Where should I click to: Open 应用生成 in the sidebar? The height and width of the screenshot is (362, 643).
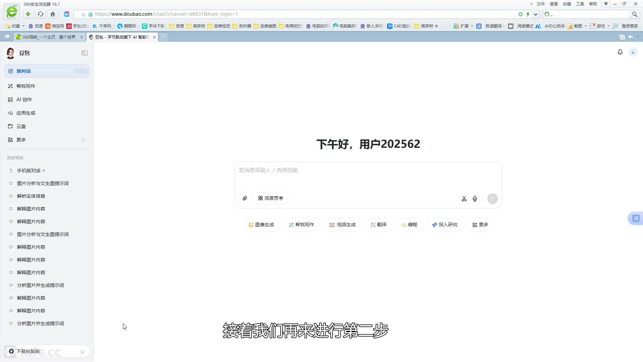pos(47,113)
